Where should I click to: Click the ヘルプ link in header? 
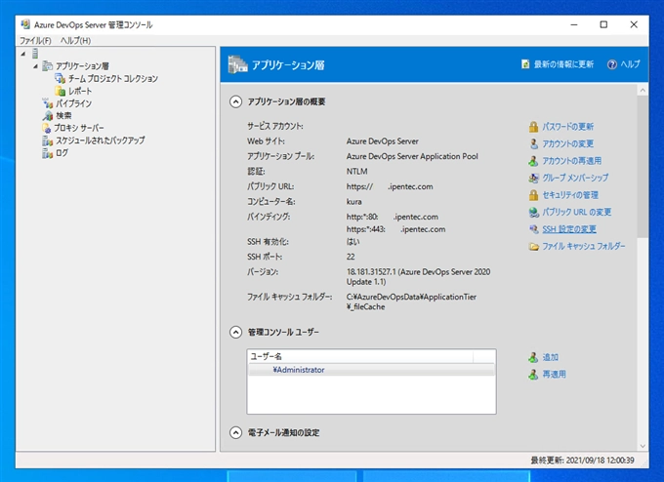(x=630, y=64)
